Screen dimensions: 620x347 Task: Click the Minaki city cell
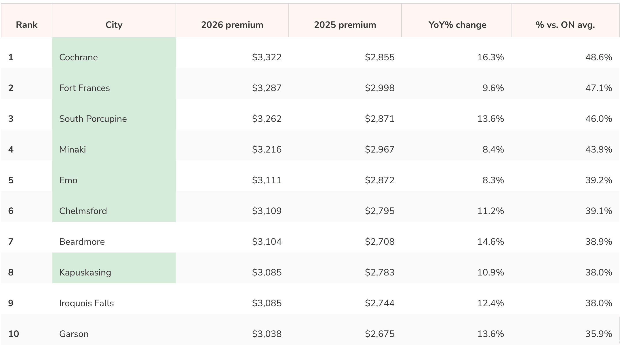(x=114, y=145)
